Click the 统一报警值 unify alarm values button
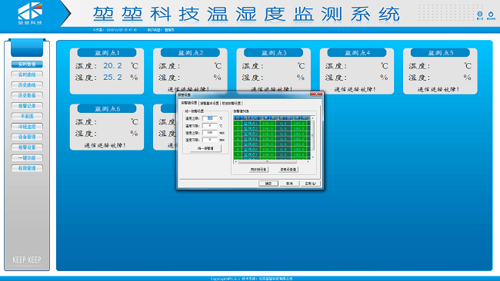 (x=206, y=148)
